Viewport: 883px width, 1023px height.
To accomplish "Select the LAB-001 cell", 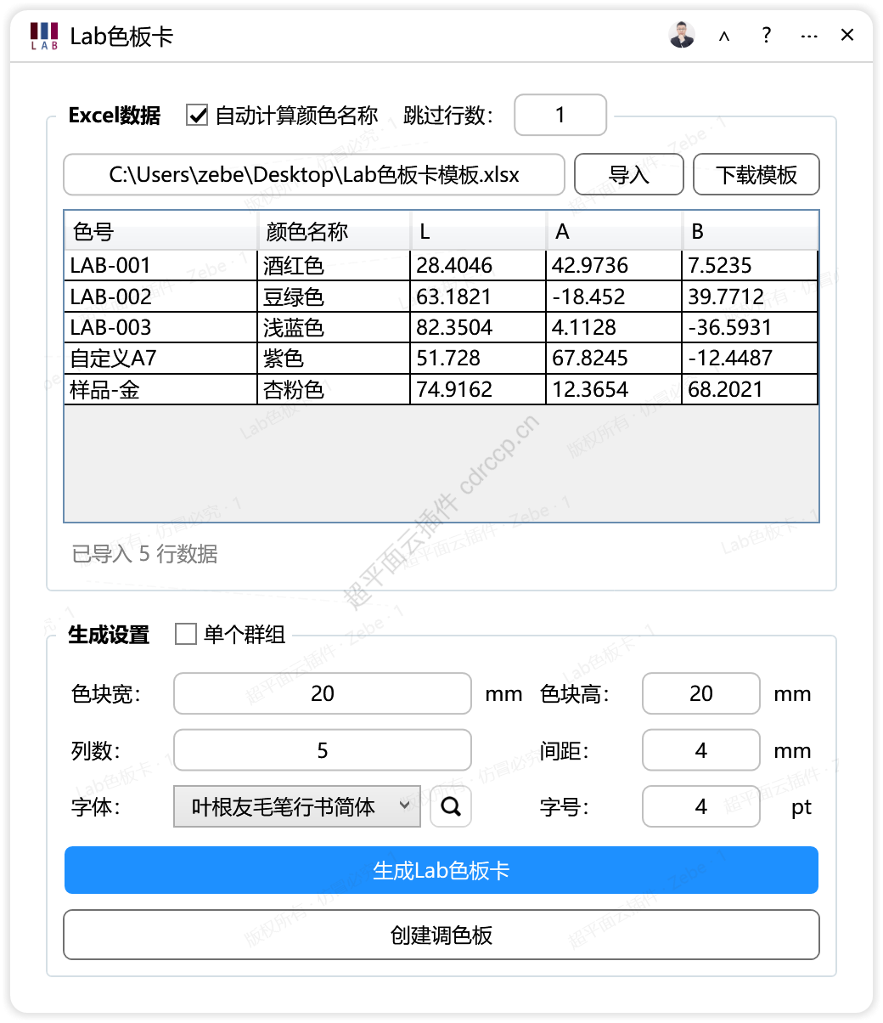I will [x=161, y=265].
